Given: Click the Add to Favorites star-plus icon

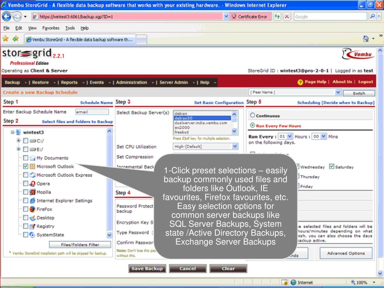Looking at the screenshot, I should pos(16,39).
